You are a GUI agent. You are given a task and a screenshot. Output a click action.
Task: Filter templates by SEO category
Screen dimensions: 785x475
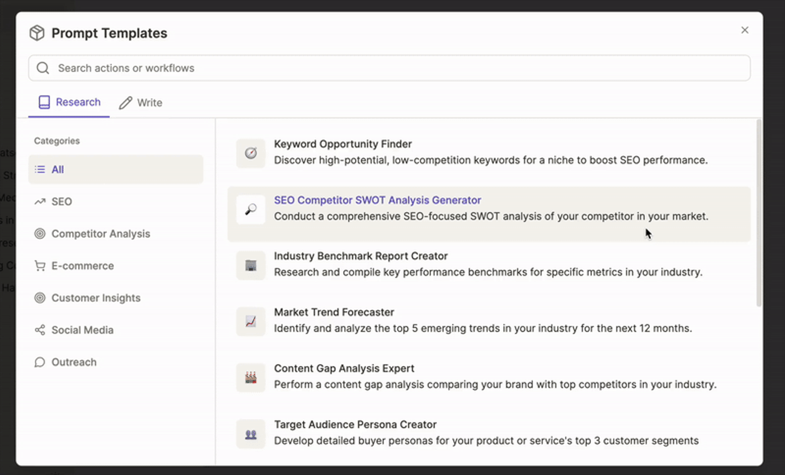(x=116, y=202)
